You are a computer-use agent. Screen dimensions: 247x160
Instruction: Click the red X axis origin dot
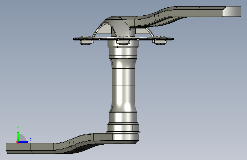click(18, 142)
